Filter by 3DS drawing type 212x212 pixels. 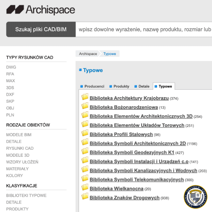coord(10,88)
